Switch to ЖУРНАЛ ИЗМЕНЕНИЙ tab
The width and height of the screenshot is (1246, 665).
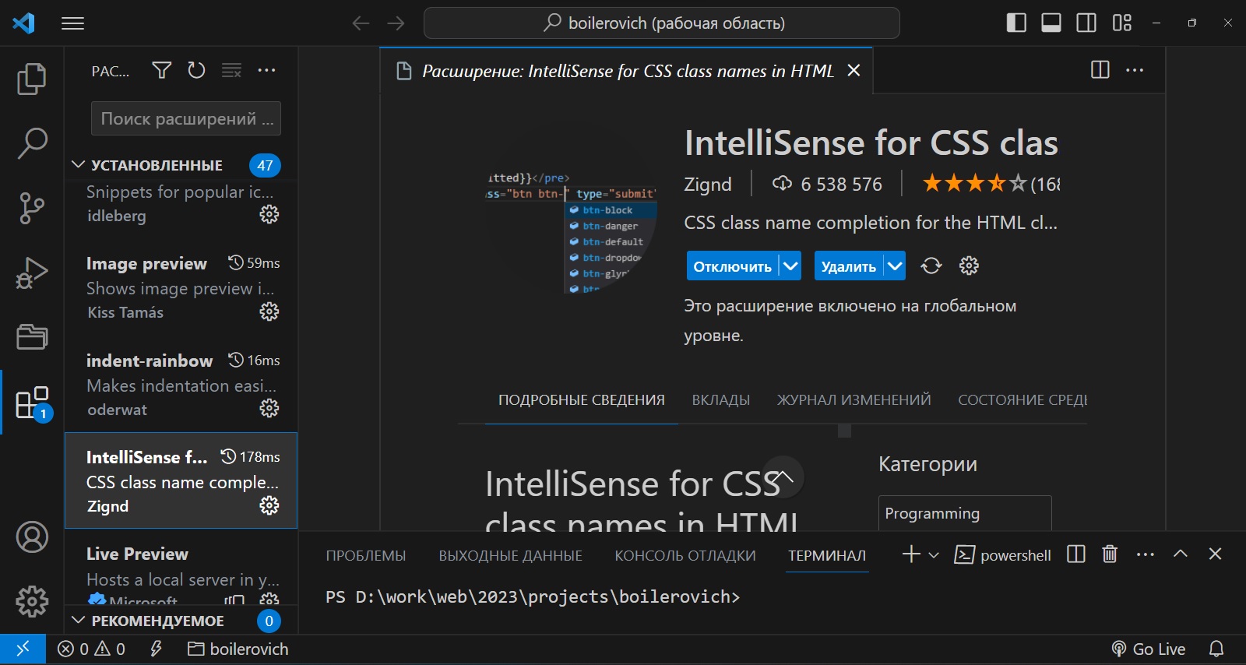pyautogui.click(x=854, y=400)
